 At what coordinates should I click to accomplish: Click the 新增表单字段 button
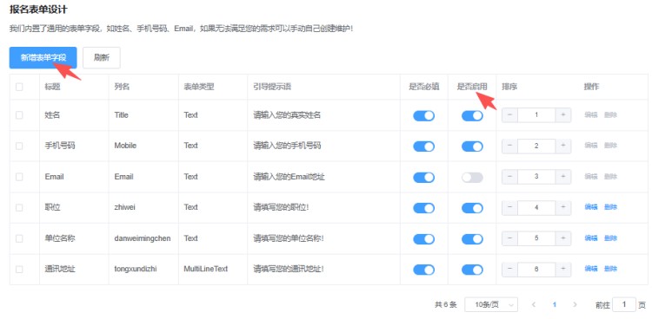pyautogui.click(x=43, y=58)
